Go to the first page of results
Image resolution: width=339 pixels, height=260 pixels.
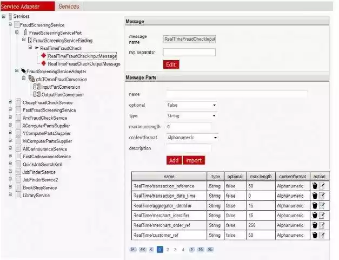click(x=133, y=249)
